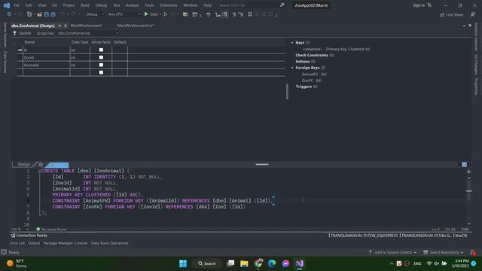Click the green Start debugging arrow

point(146,14)
